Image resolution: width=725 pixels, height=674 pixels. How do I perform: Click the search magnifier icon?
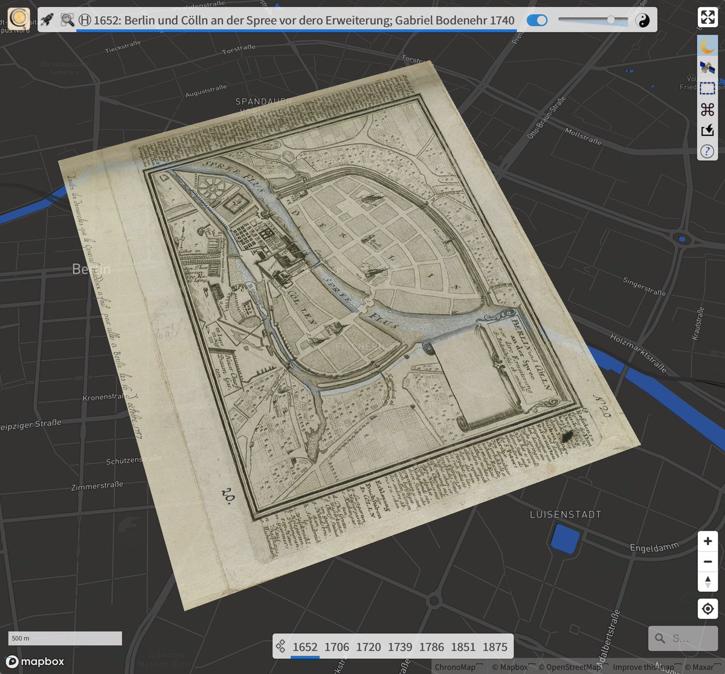(x=660, y=638)
